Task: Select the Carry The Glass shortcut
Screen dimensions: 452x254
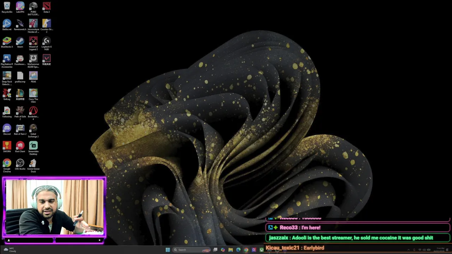Action: point(33,96)
